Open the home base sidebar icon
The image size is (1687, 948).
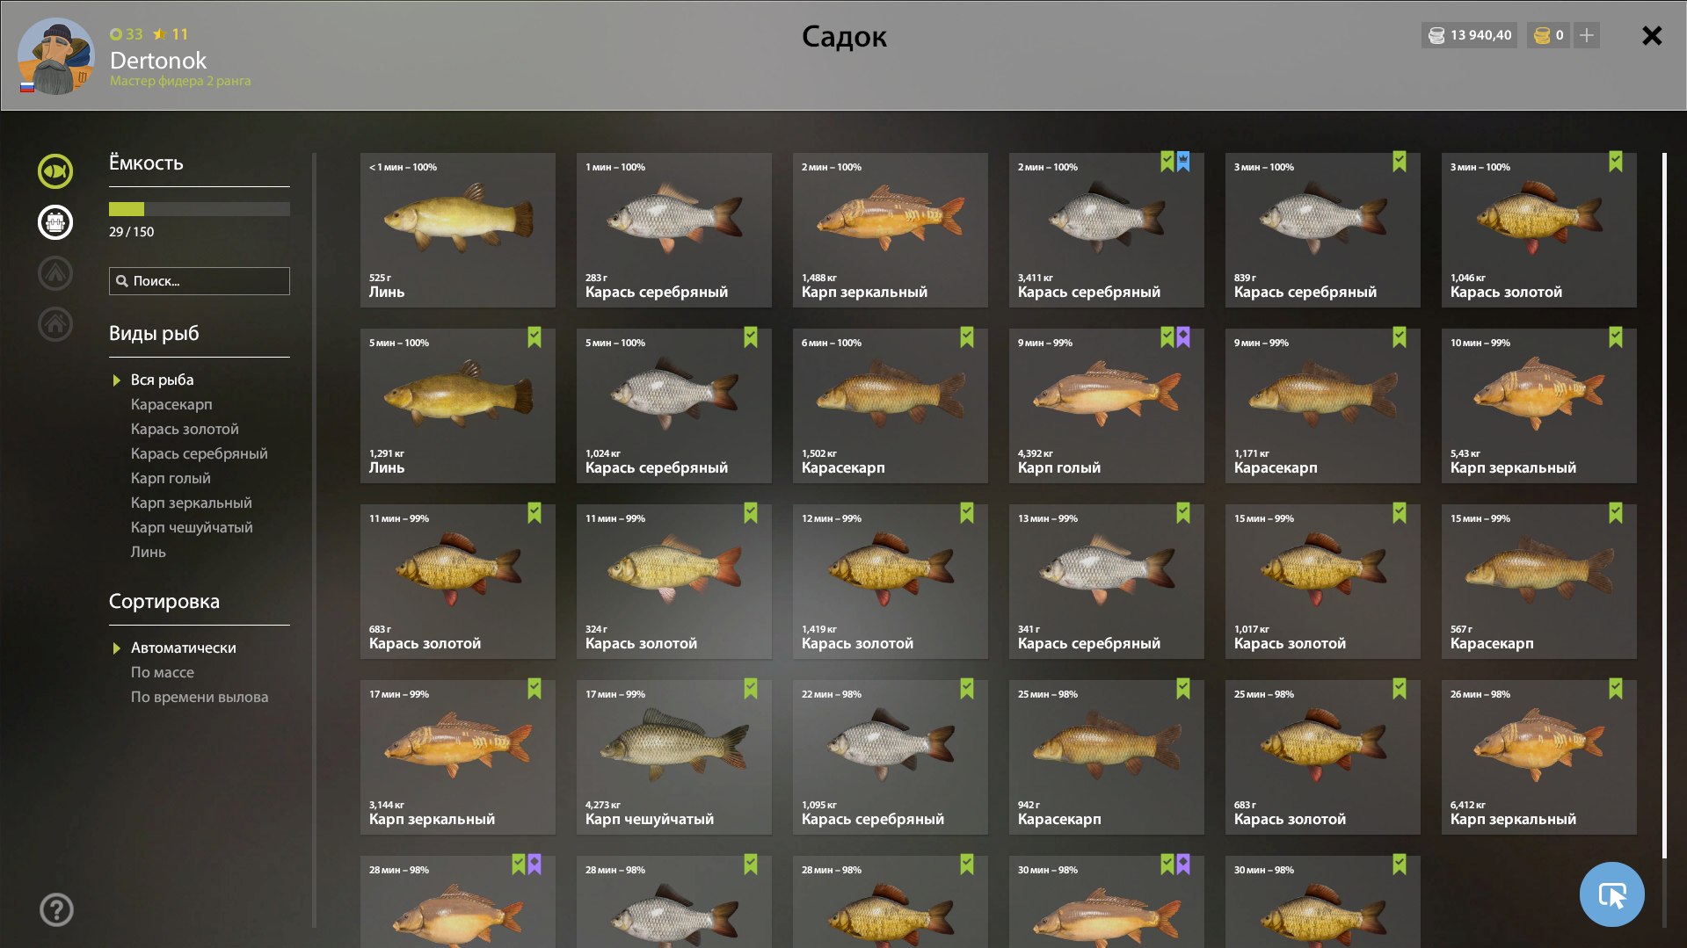(55, 324)
